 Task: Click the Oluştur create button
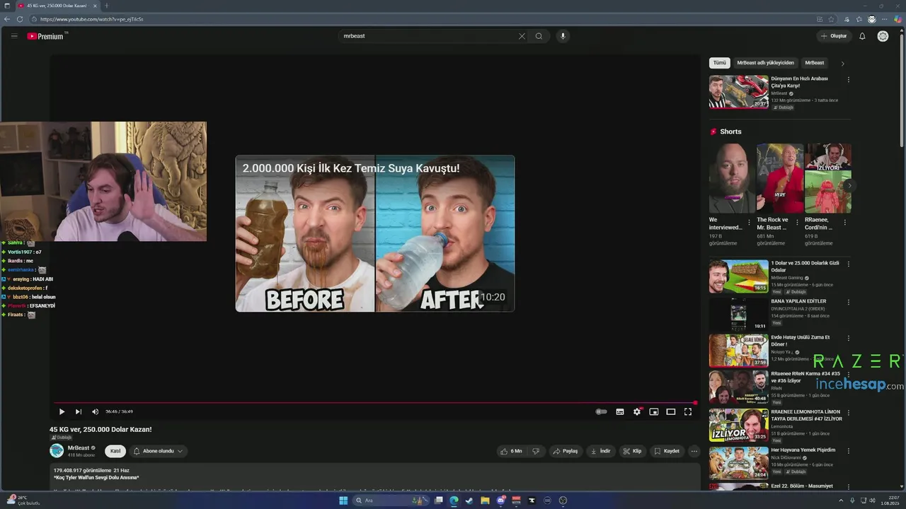[x=834, y=36]
